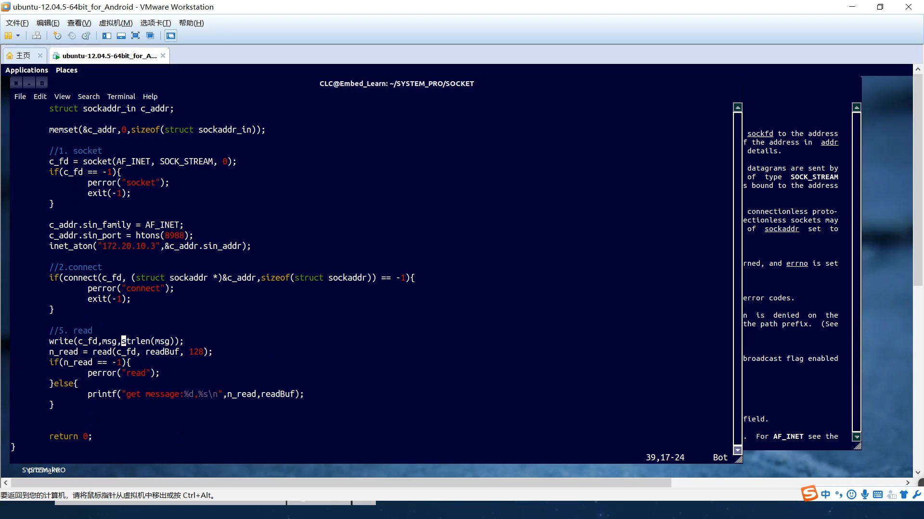Switch to Unity mode icon
Image resolution: width=924 pixels, height=519 pixels.
(150, 36)
